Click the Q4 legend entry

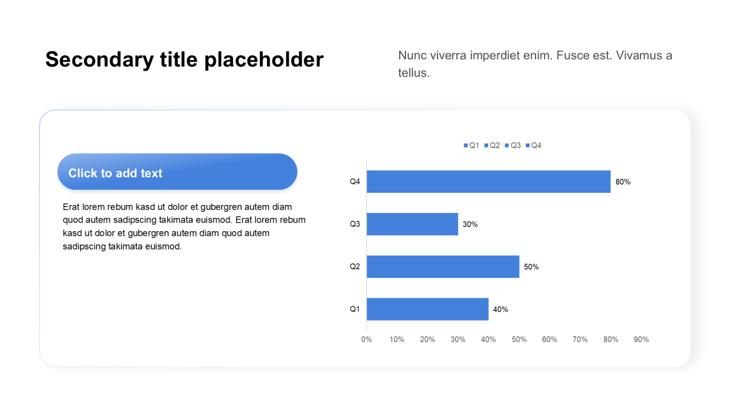click(533, 146)
